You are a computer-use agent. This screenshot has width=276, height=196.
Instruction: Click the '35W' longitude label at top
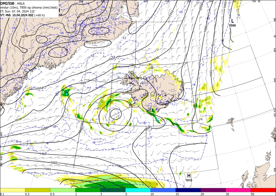81,1
